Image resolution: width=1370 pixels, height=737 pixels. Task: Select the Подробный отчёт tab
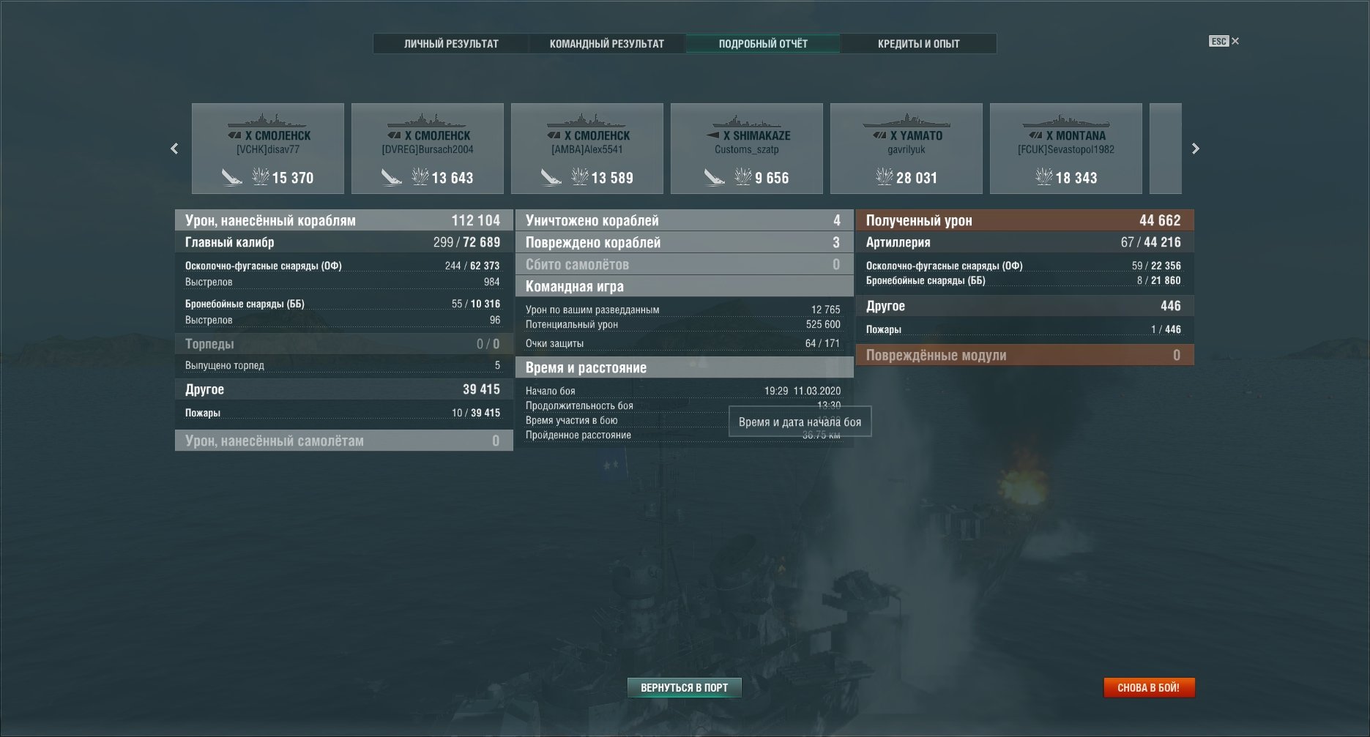click(763, 44)
